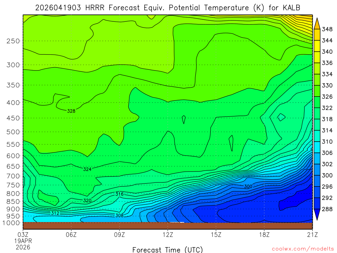Screen dimensions: 337x253
Task: Click the 334 value on the color legend
Action: pos(327,74)
